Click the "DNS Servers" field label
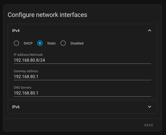Viewport: 166px width, 135px height. click(22, 88)
